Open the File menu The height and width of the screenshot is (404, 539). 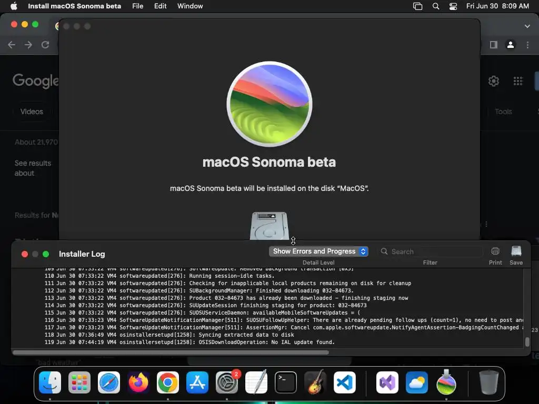[137, 6]
